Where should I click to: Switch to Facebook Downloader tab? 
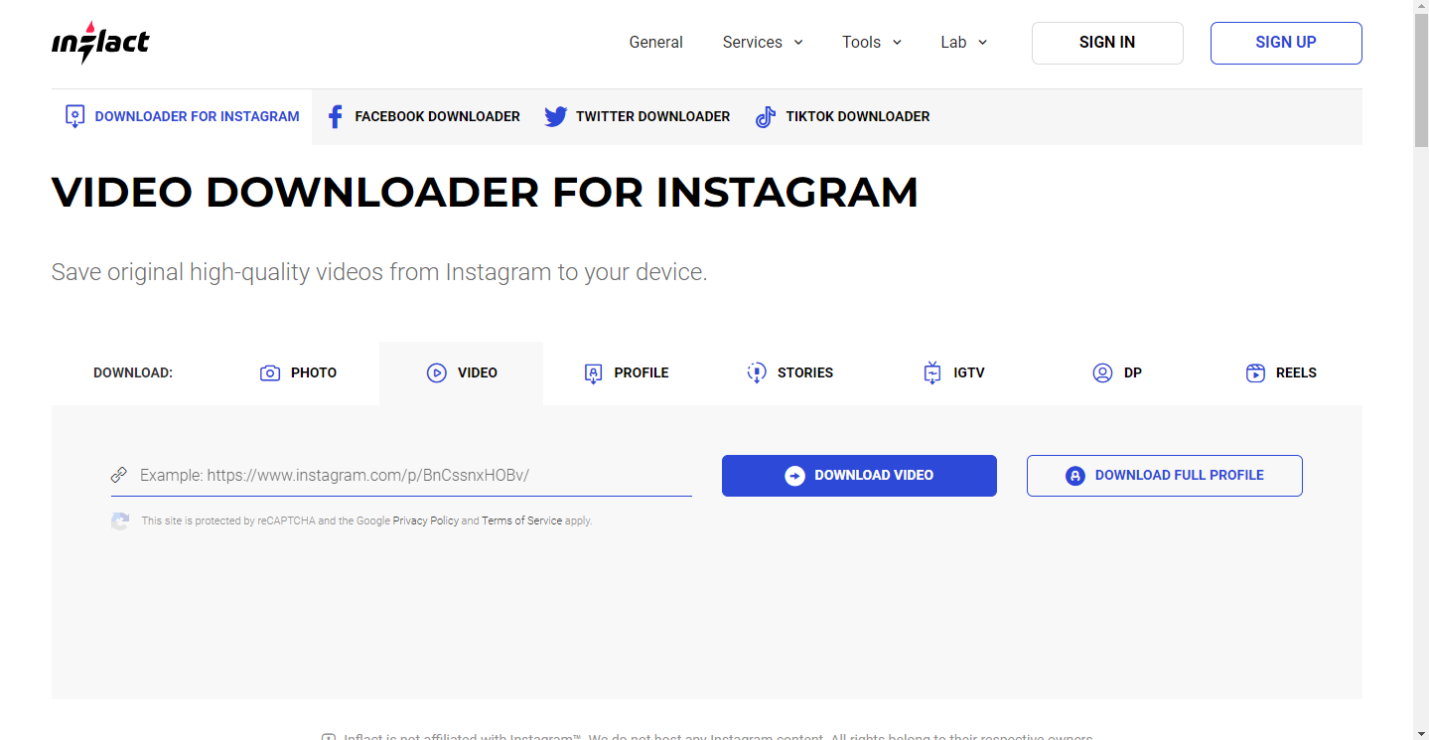[x=424, y=116]
